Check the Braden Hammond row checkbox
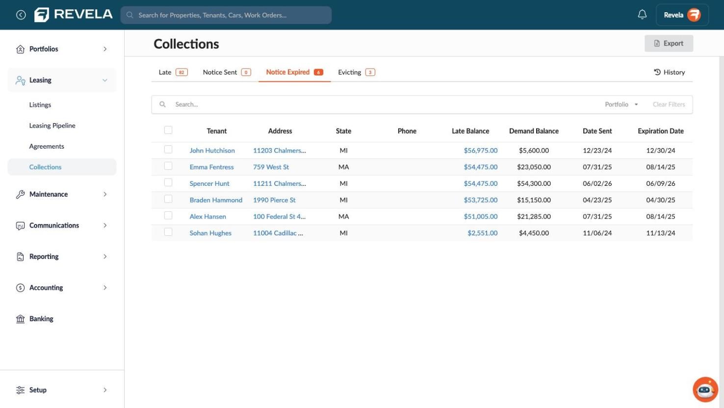Image resolution: width=724 pixels, height=408 pixels. (168, 199)
